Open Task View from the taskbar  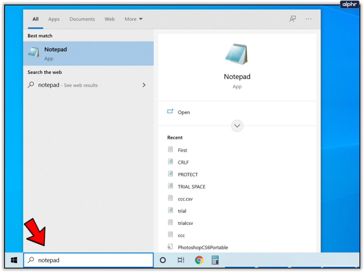[181, 260]
